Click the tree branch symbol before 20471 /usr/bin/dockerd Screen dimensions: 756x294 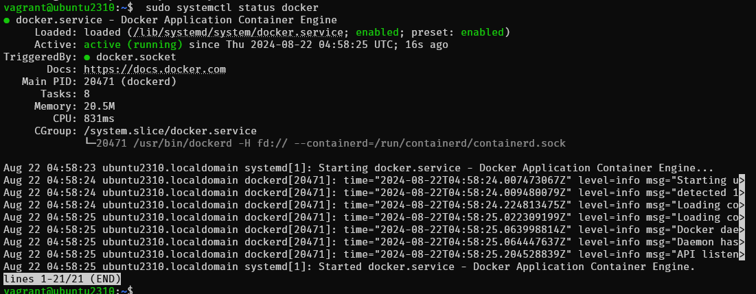(89, 143)
